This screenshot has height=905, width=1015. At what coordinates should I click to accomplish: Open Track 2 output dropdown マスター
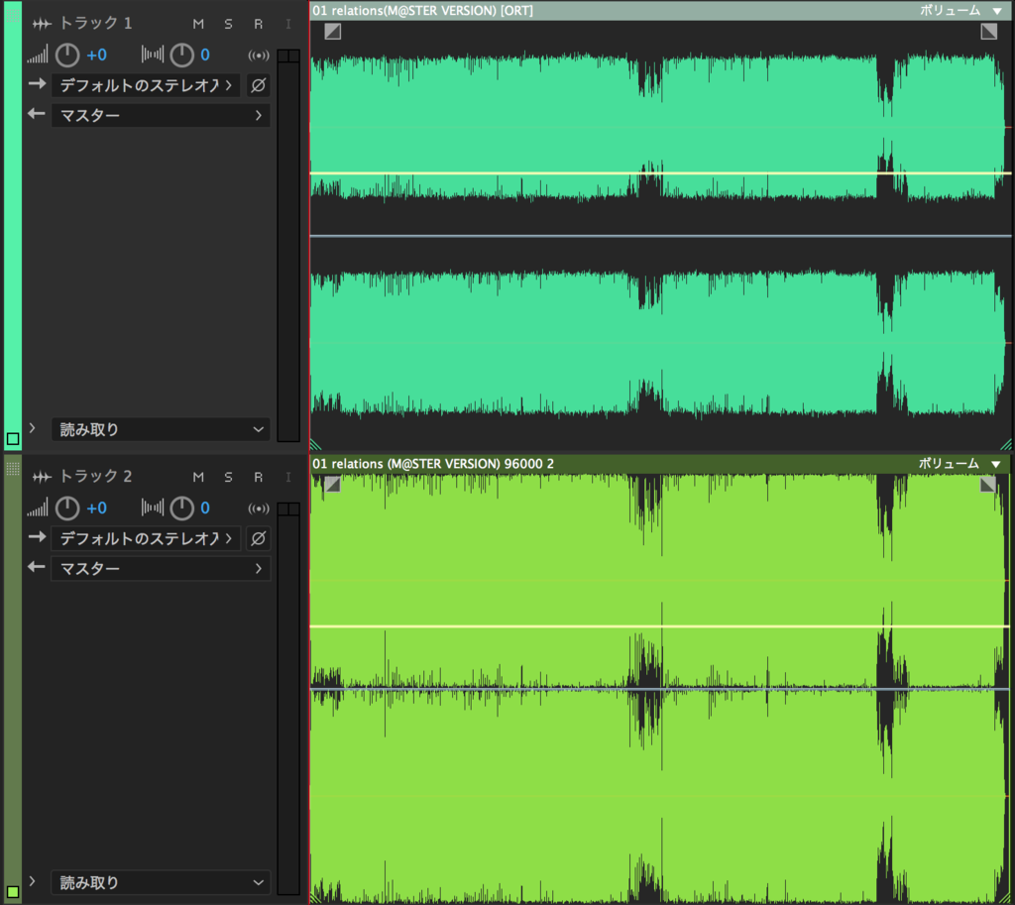pyautogui.click(x=161, y=568)
